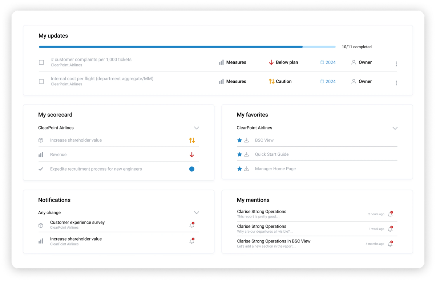Viewport: 436px width, 281px height.
Task: Click the bell icon for Customer experience survey
Action: pos(192,225)
